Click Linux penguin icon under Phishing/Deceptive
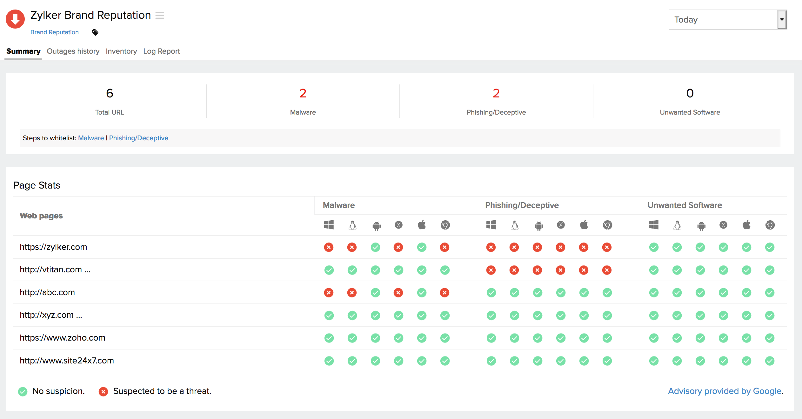Viewport: 802px width, 419px height. pos(514,225)
